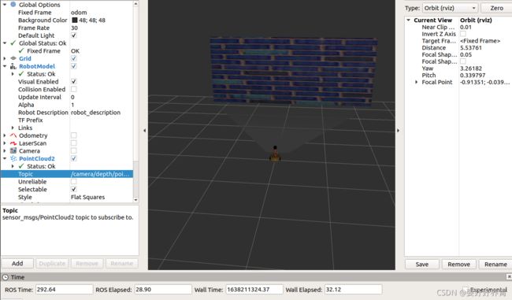Image resolution: width=512 pixels, height=300 pixels.
Task: Collapse the PointCloud2 tree node
Action: [x=5, y=158]
